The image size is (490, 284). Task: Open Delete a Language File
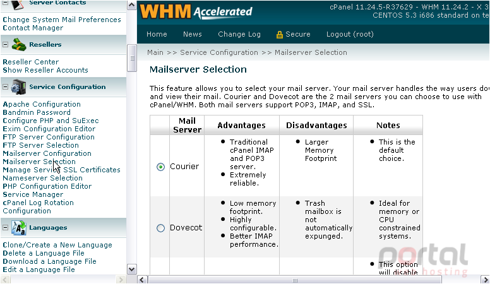pyautogui.click(x=44, y=253)
